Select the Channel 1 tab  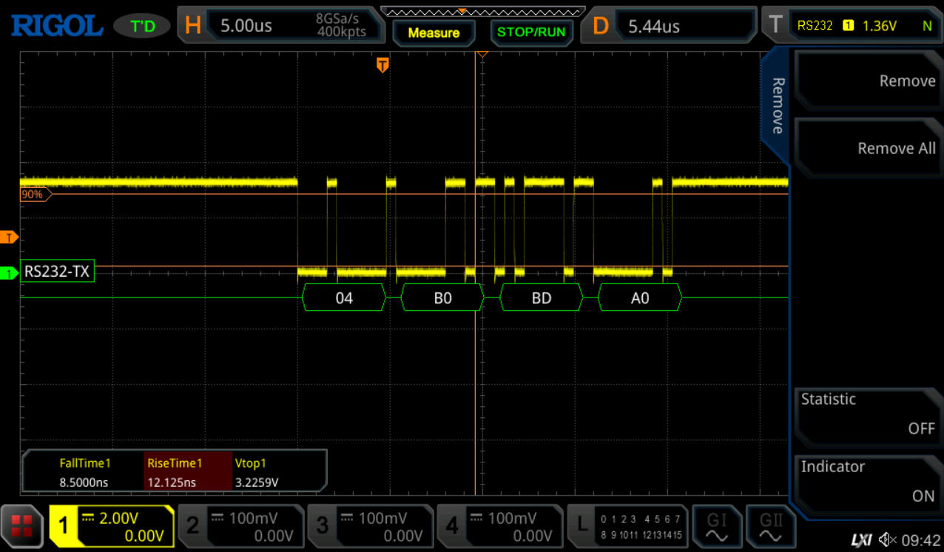tap(111, 525)
